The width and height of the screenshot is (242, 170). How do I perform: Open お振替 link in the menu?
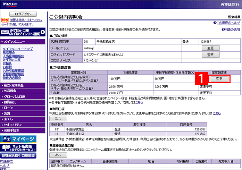point(7,67)
